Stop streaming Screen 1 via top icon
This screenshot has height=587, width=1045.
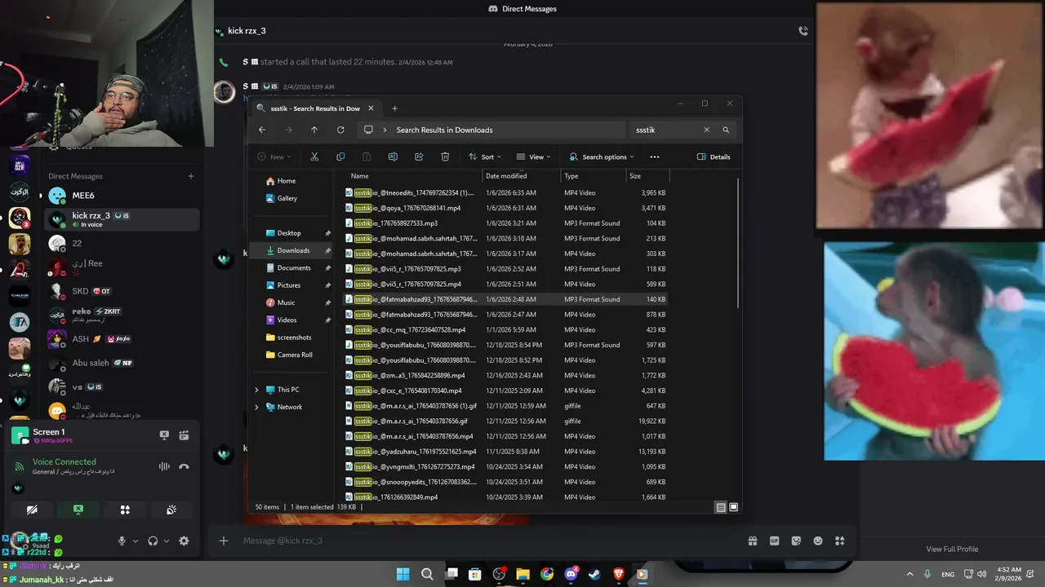(x=164, y=435)
